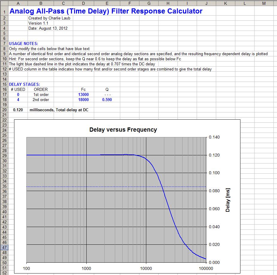Select column M header

(x=264, y=3)
